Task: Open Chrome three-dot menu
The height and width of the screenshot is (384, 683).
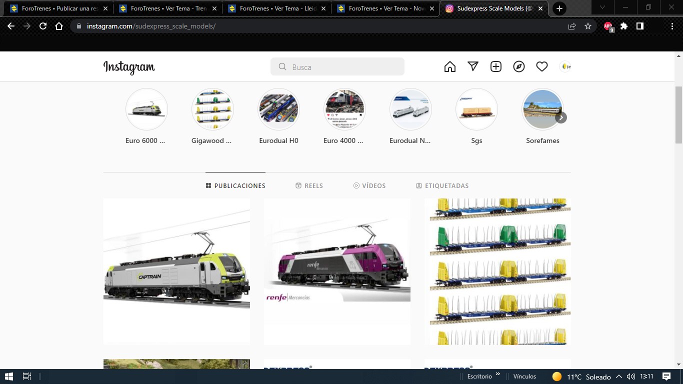Action: pos(671,26)
